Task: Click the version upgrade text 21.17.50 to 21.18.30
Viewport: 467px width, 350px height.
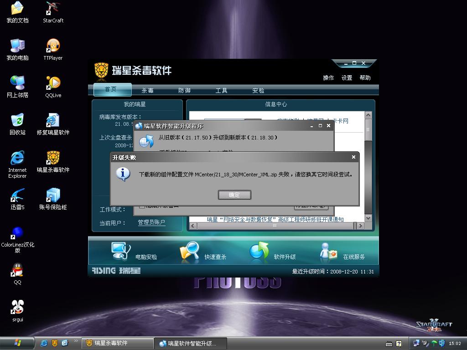Action: pos(218,138)
